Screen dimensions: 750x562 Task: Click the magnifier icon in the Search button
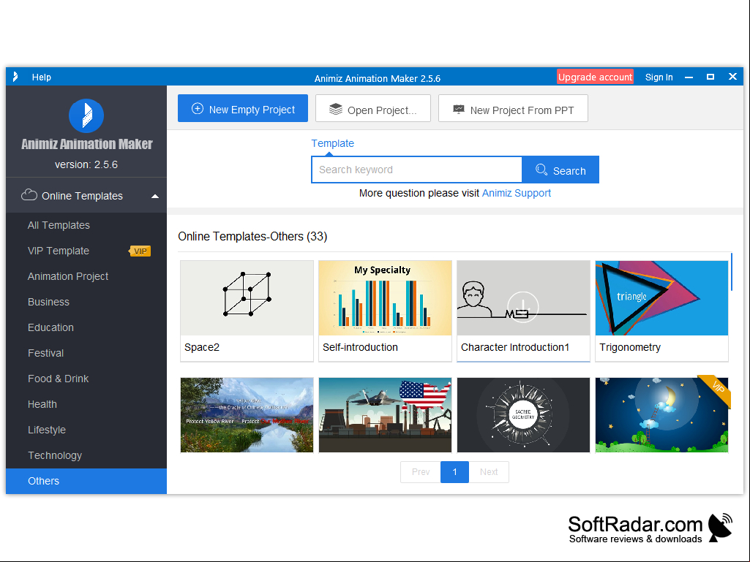(x=541, y=170)
